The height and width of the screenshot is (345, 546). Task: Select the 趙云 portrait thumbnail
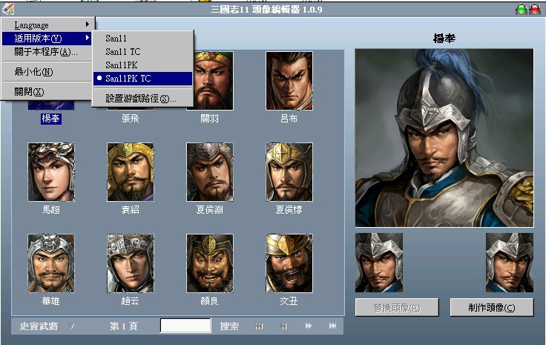point(131,263)
